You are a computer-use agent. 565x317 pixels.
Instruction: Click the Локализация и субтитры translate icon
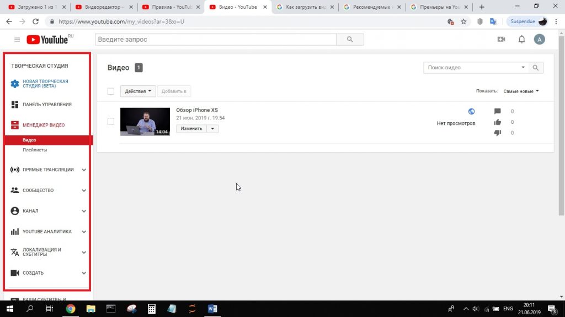click(x=15, y=252)
